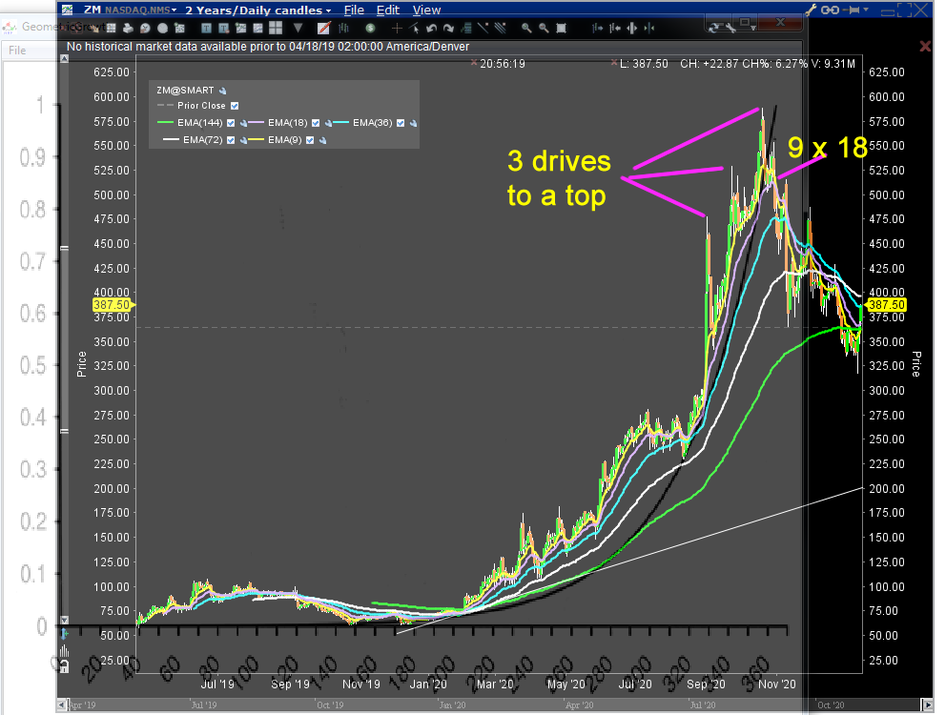Click the fit-to-window zoom icon
The image size is (946, 715).
pos(561,28)
